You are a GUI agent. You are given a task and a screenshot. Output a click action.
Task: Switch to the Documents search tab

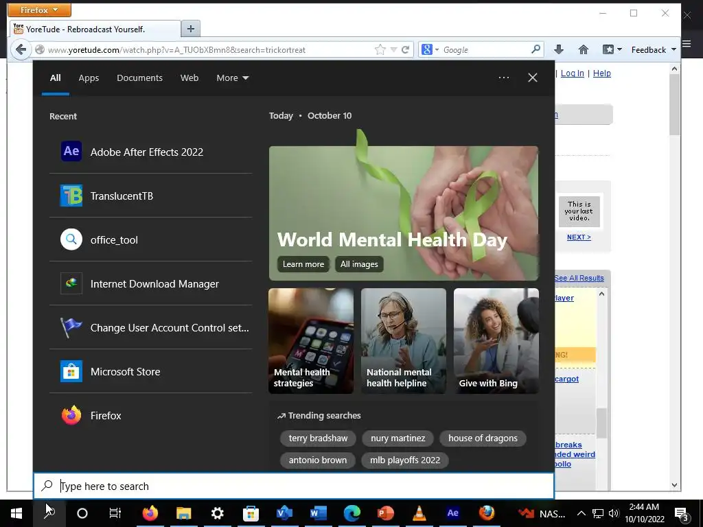coord(139,78)
